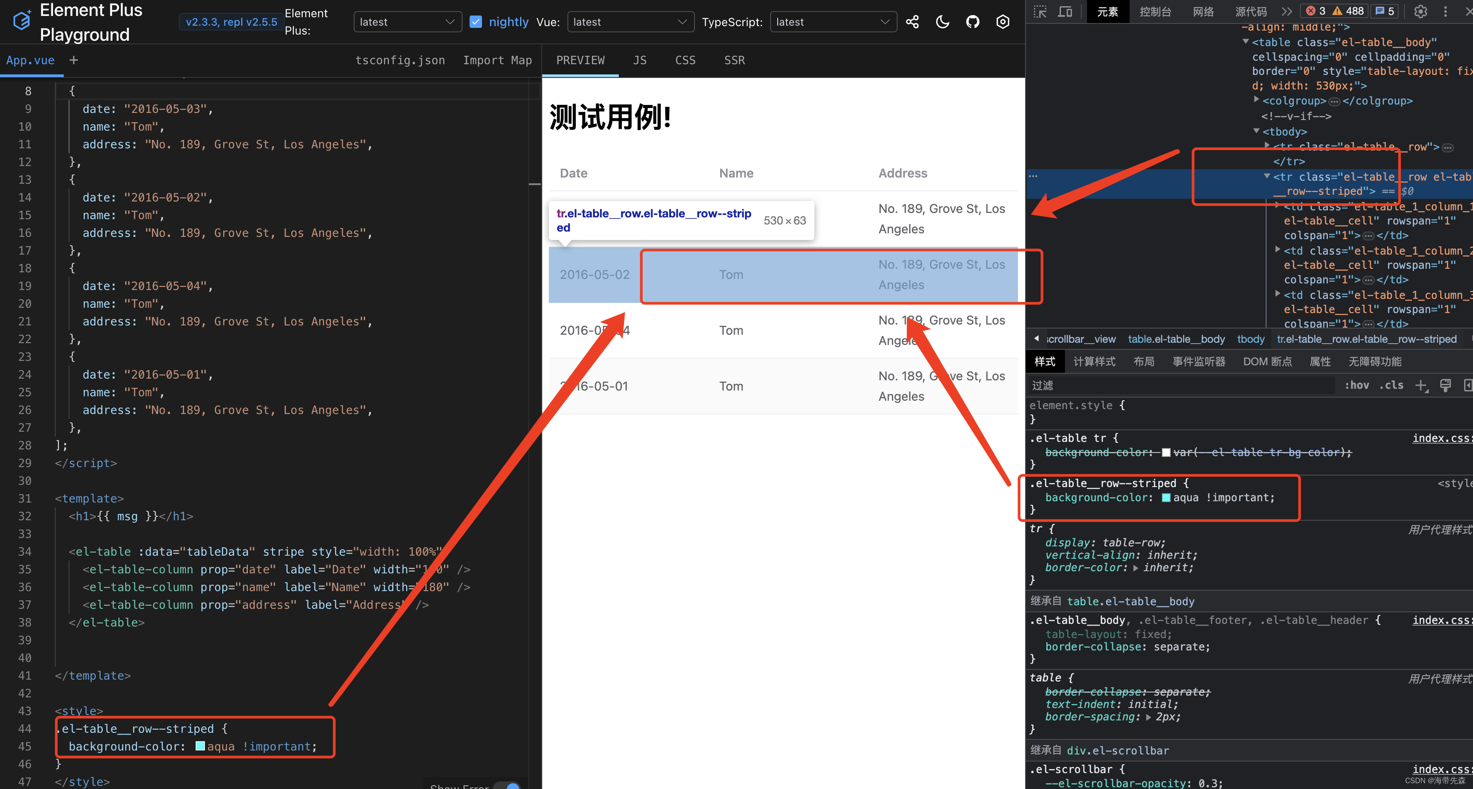The width and height of the screenshot is (1473, 789).
Task: Toggle element pseudo-state with :hov
Action: tap(1357, 384)
